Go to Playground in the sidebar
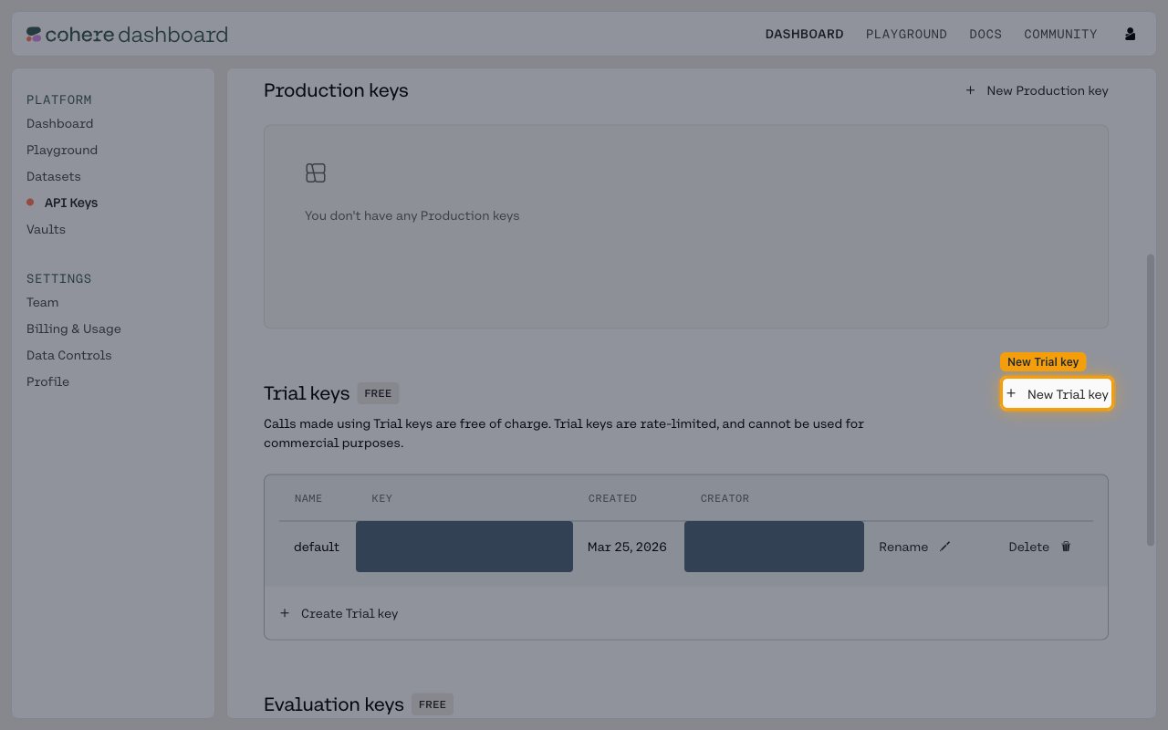Image resolution: width=1168 pixels, height=730 pixels. [62, 150]
